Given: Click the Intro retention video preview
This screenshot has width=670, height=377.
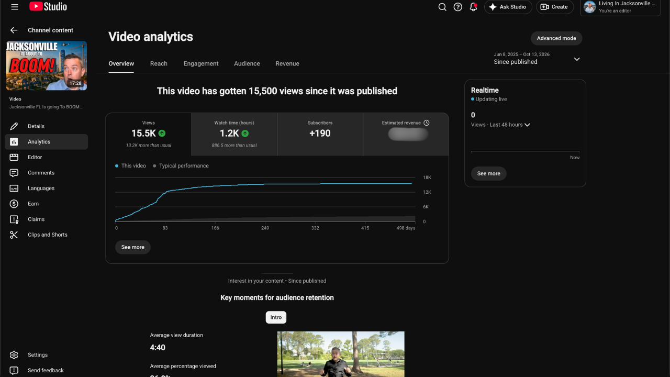Looking at the screenshot, I should [x=341, y=354].
